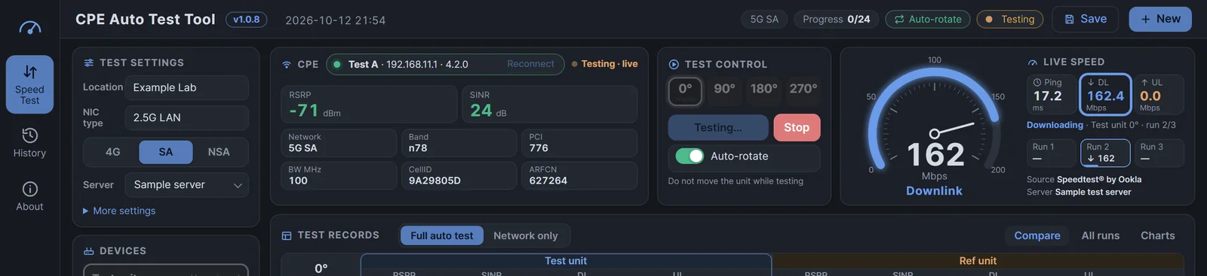Click the Devices section icon
The width and height of the screenshot is (1207, 276).
[89, 251]
